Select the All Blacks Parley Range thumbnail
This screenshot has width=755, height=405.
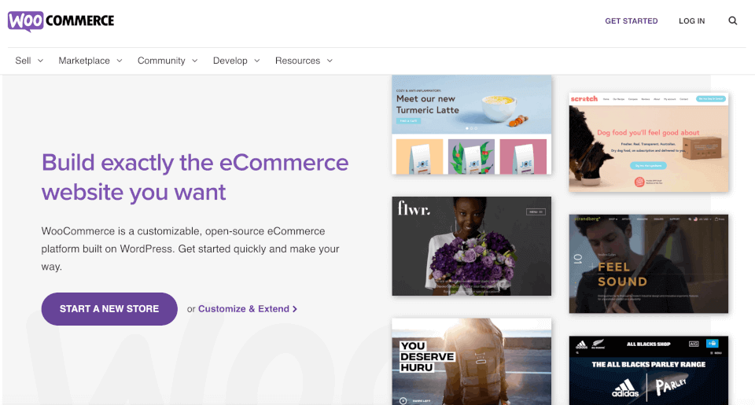pos(648,370)
